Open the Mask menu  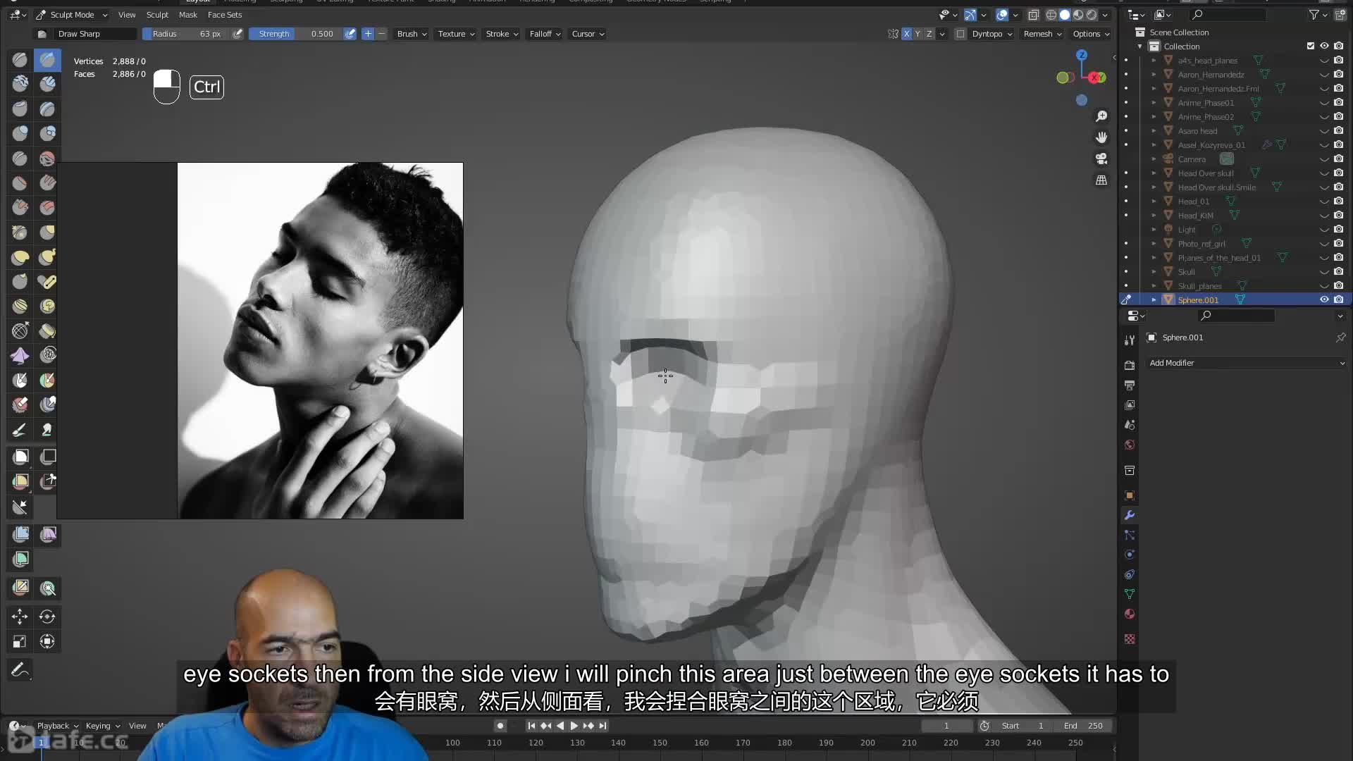pos(188,15)
